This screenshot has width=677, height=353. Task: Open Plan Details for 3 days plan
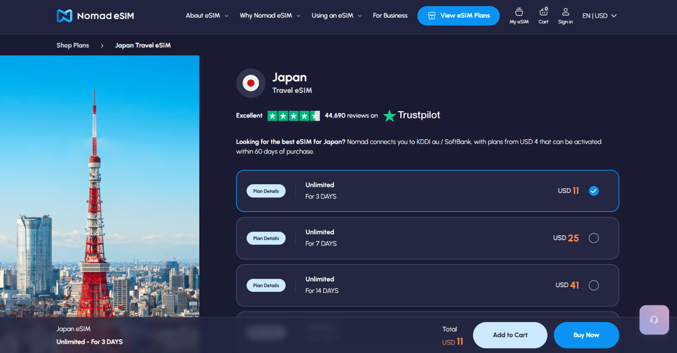(266, 191)
